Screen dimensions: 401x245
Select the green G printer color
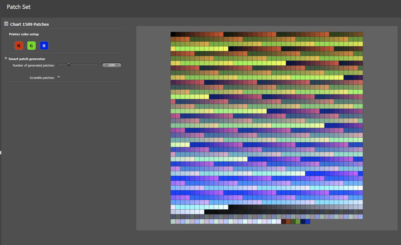[x=31, y=46]
